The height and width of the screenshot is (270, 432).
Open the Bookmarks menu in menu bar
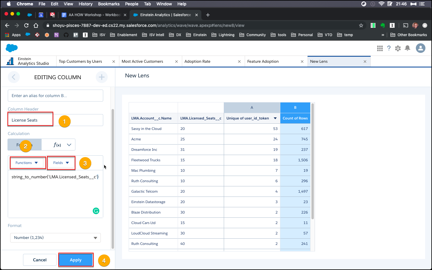tap(109, 4)
